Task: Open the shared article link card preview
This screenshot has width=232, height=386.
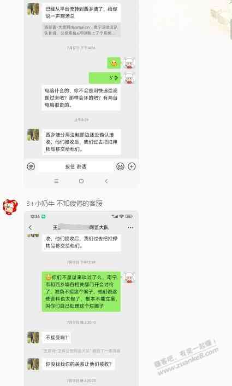Action: (81, 30)
